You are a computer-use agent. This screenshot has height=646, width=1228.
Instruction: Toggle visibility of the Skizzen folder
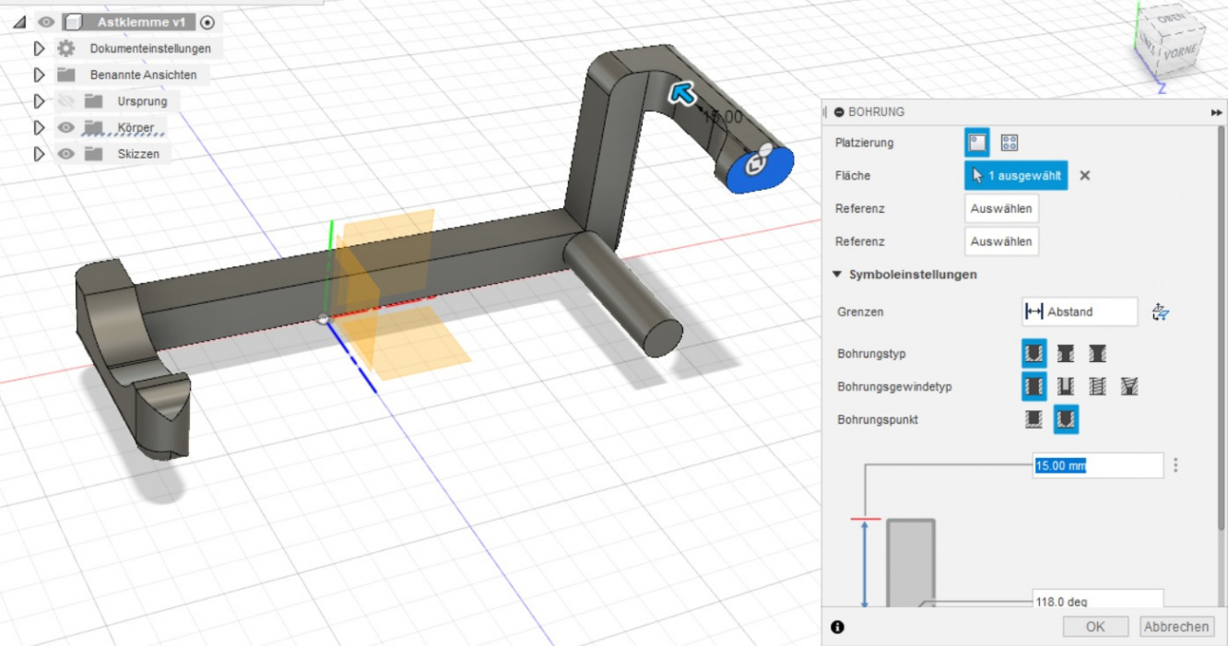[66, 154]
